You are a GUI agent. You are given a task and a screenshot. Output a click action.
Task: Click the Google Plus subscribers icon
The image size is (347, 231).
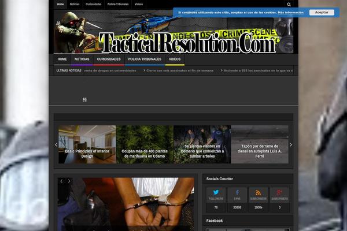[x=279, y=192]
